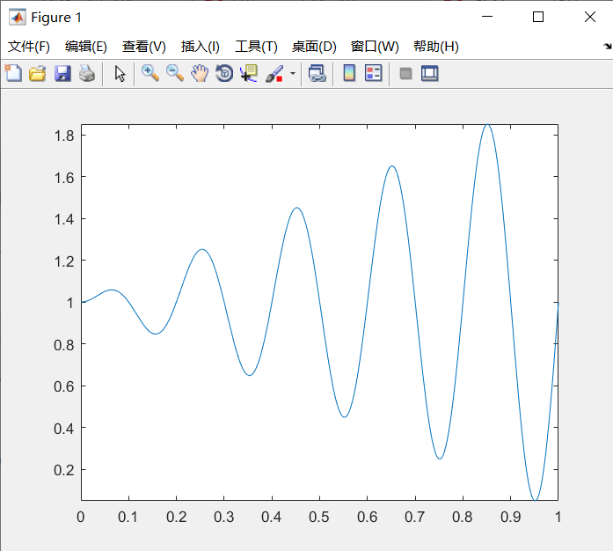Activate the Zoom In magnifier tool
The height and width of the screenshot is (551, 613).
tap(150, 73)
